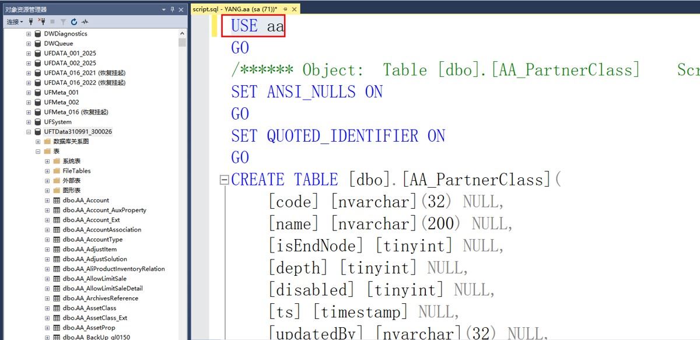The width and height of the screenshot is (700, 340).
Task: Click the '[name] [nvarchar](200) NULL' line
Action: pyautogui.click(x=390, y=225)
